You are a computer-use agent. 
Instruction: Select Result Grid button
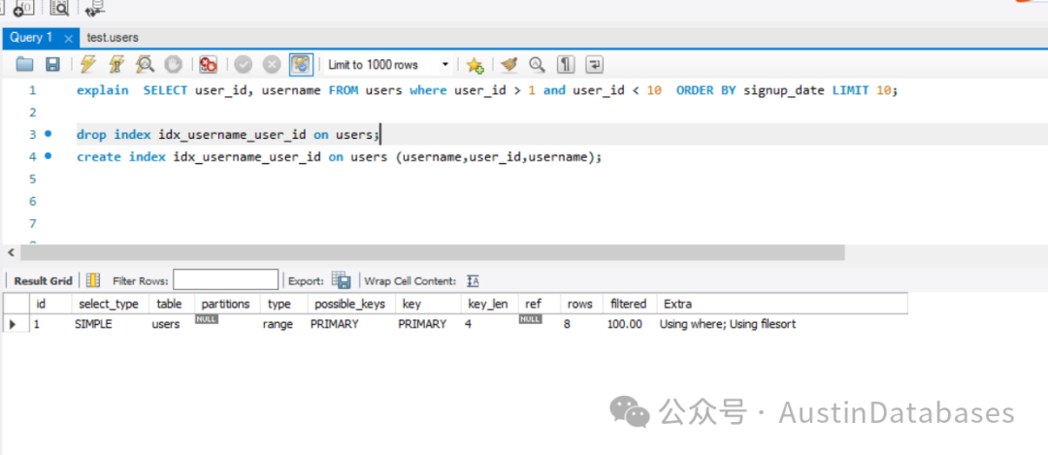[x=43, y=281]
